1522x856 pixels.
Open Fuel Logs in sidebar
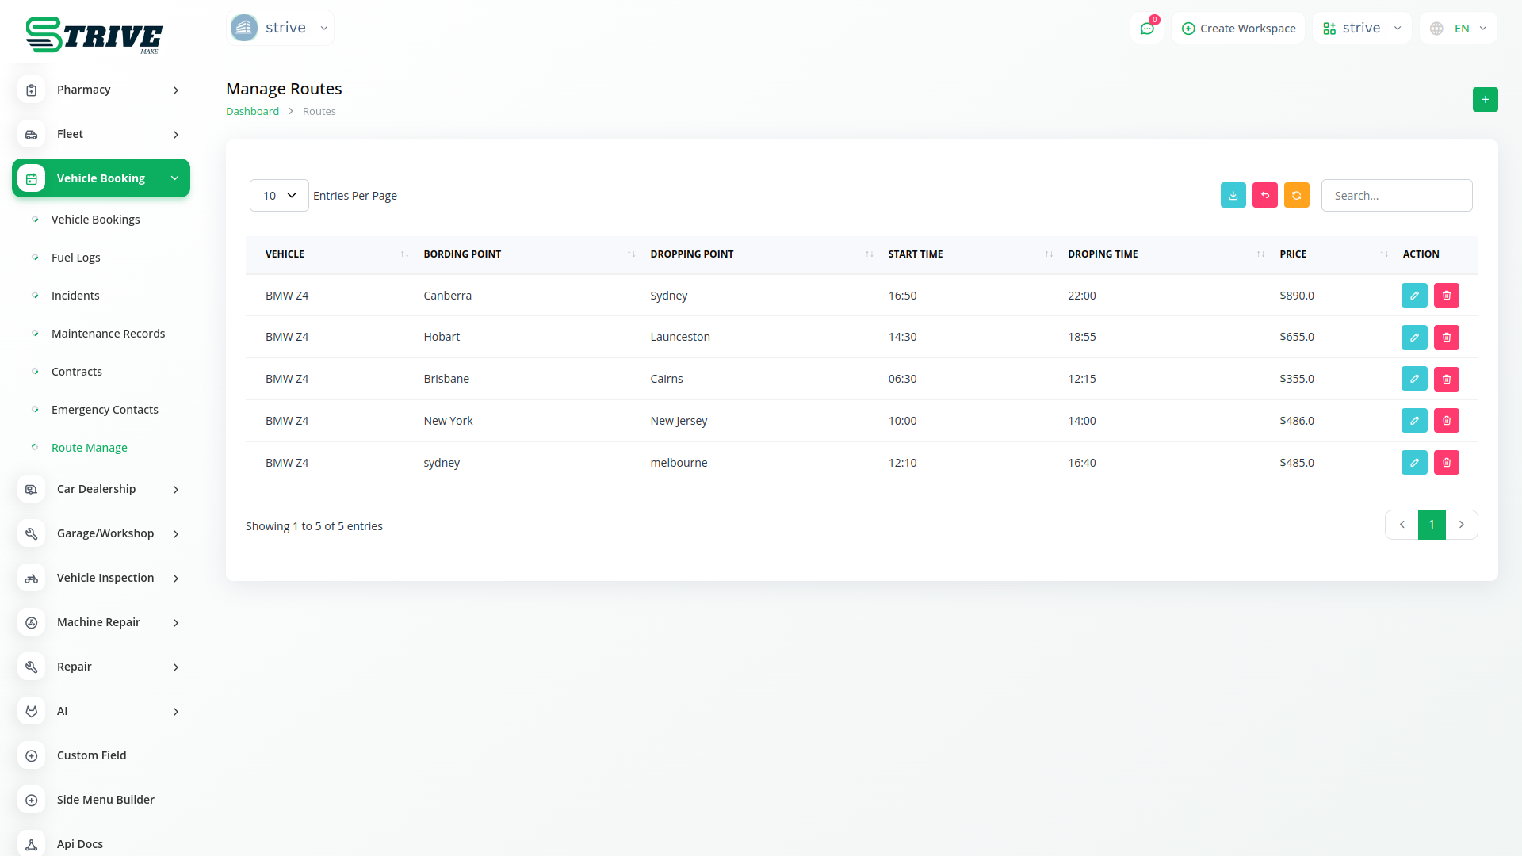coord(76,258)
